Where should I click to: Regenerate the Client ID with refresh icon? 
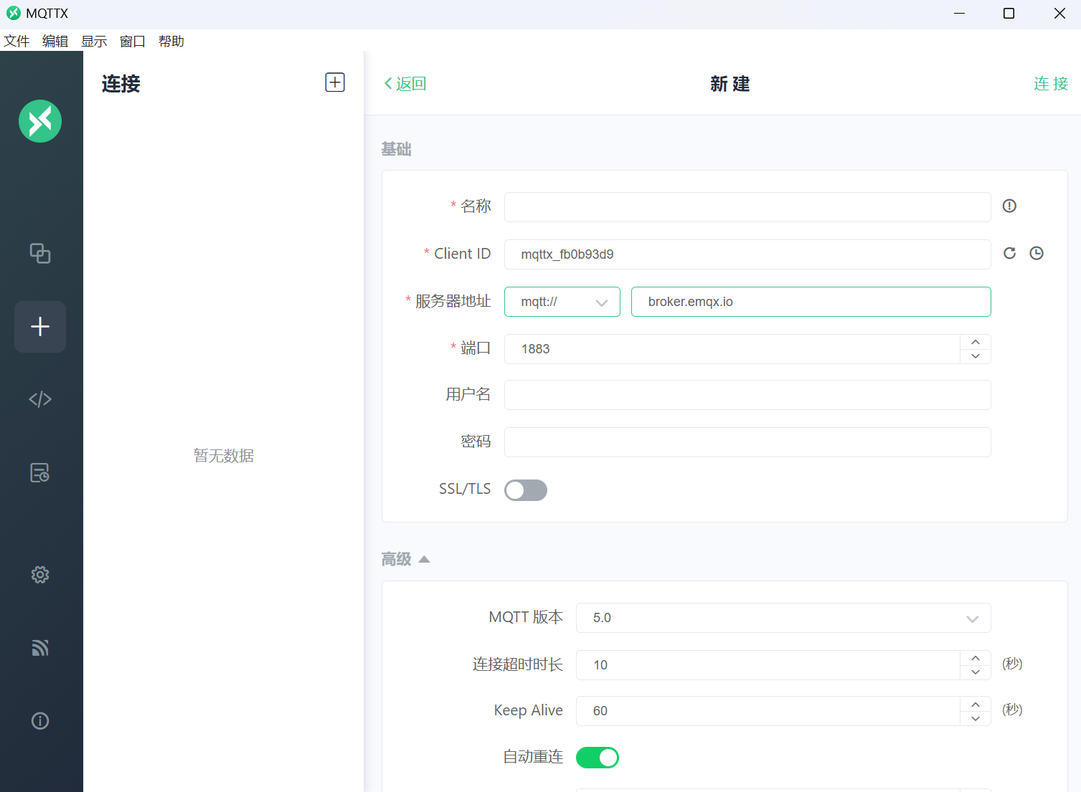pyautogui.click(x=1009, y=253)
